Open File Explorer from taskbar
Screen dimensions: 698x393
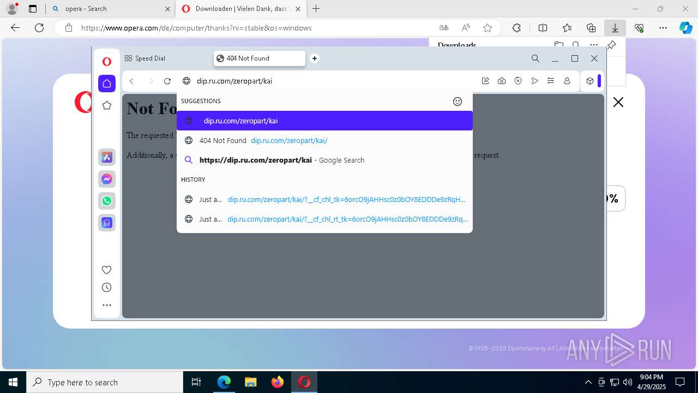click(250, 382)
